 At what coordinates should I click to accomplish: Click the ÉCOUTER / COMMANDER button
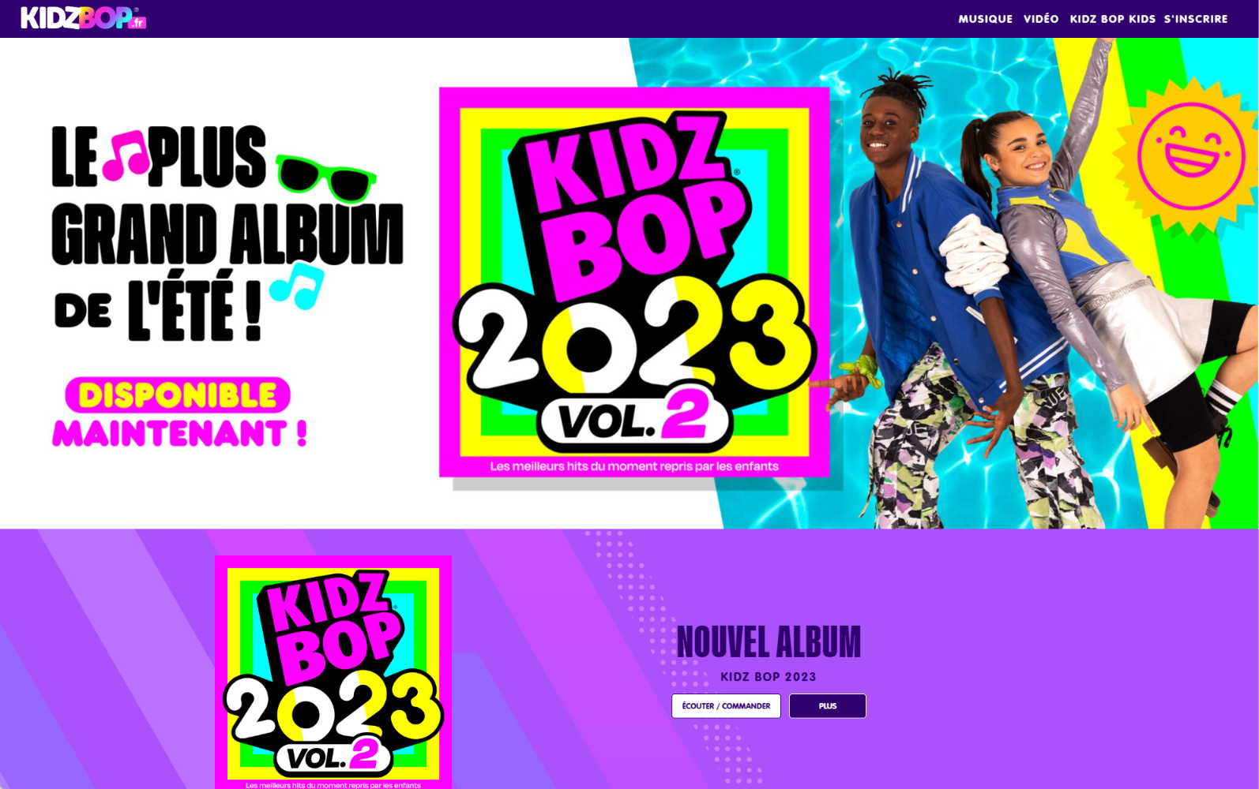pyautogui.click(x=726, y=705)
